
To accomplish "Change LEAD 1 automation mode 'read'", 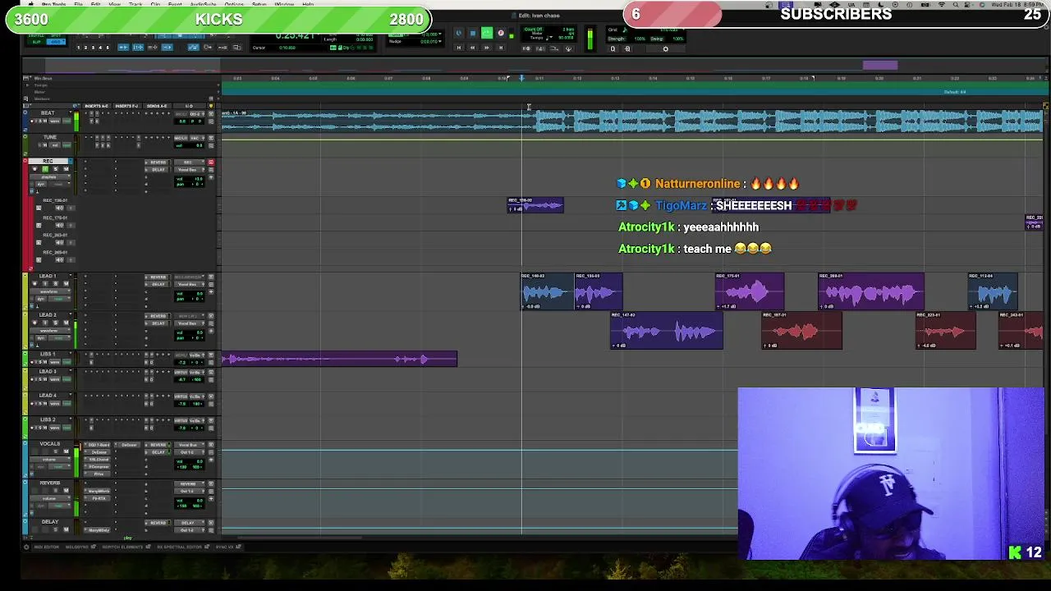I will (x=58, y=299).
